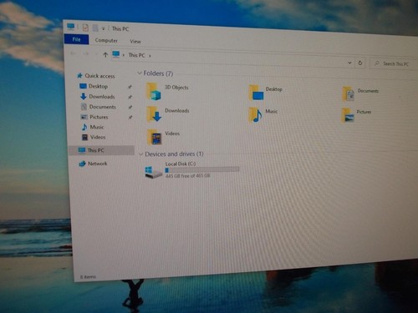Click in the Search This PC field
The height and width of the screenshot is (313, 418).
point(395,64)
